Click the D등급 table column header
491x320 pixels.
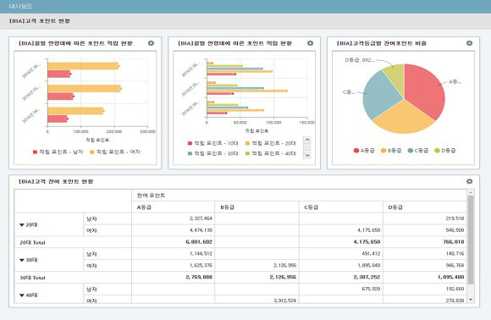[x=425, y=207]
